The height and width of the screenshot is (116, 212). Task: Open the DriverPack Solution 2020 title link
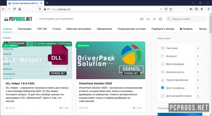pyautogui.click(x=95, y=83)
